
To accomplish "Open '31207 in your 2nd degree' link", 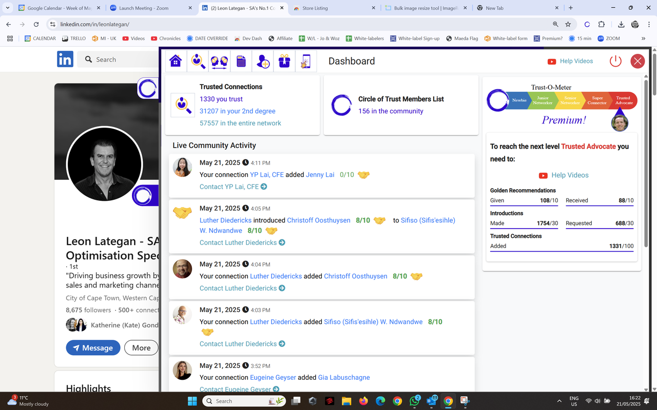I will (238, 111).
